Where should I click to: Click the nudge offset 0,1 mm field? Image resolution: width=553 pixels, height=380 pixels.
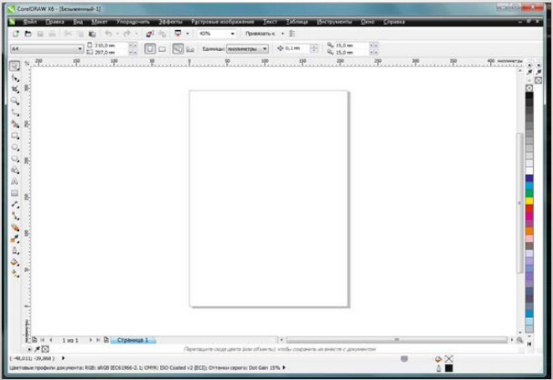click(x=297, y=49)
